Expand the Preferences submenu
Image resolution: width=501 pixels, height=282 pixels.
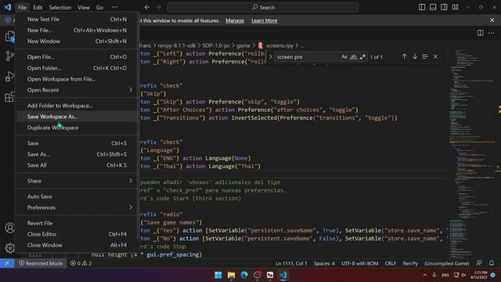[x=77, y=207]
